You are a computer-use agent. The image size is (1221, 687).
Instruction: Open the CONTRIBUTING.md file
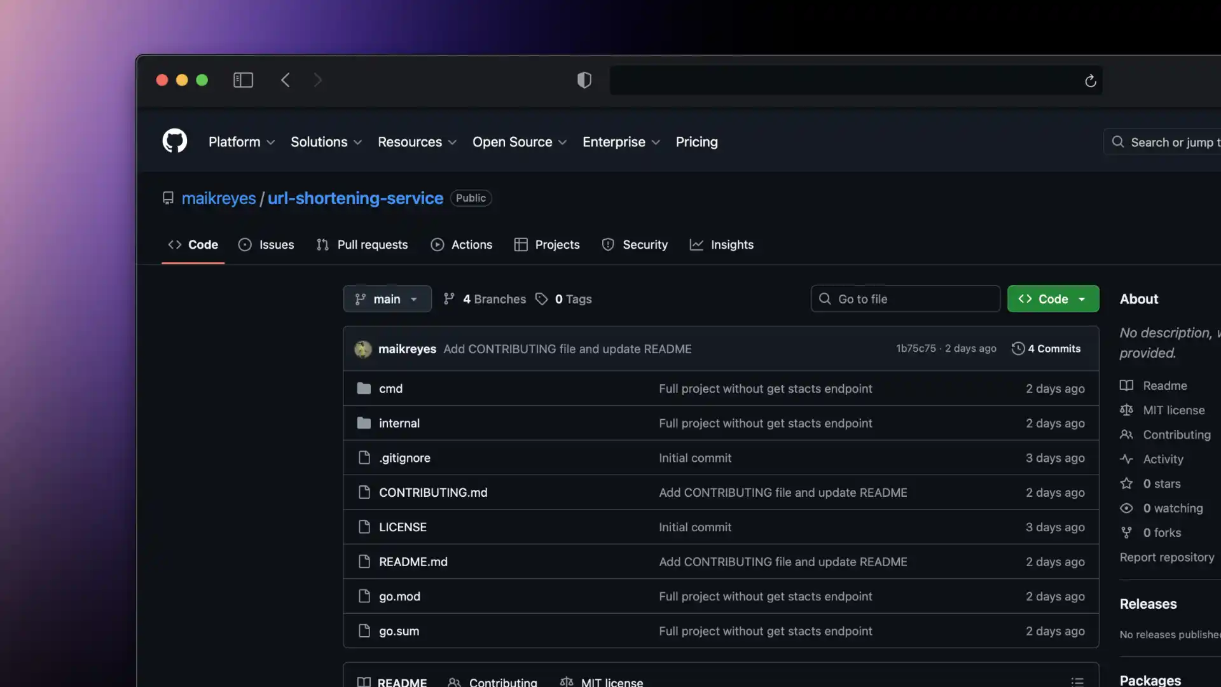(433, 492)
